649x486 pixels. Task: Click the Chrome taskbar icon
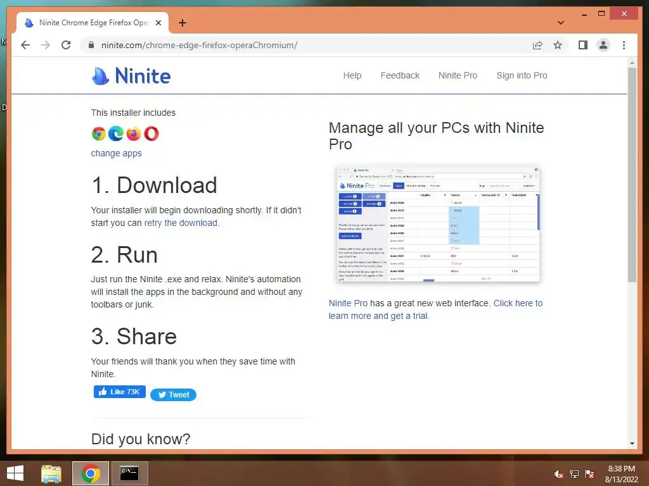pos(90,473)
